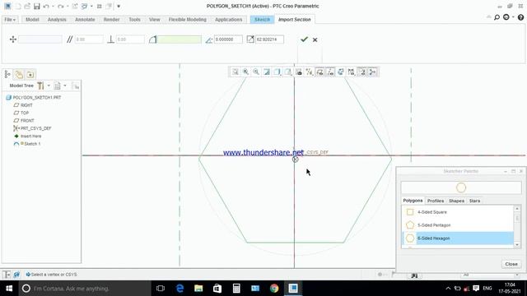Click the Zoom In icon in graphics toolbar
Image resolution: width=527 pixels, height=296 pixels.
click(245, 72)
